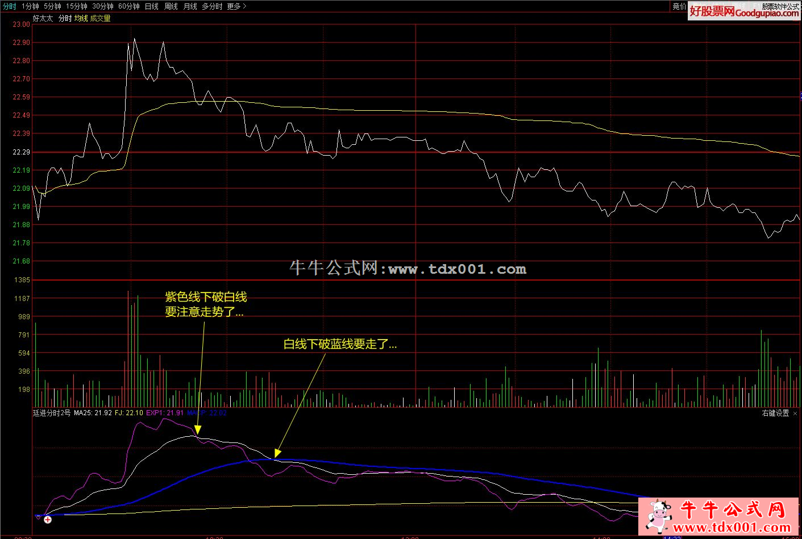Click the EXP1: 21.91 indicator value
802x539 pixels.
[165, 413]
